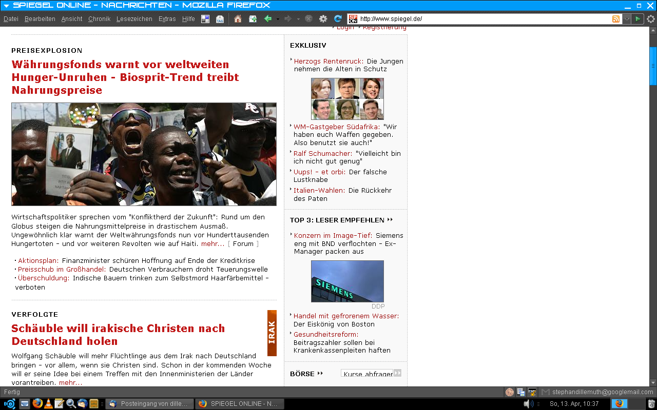The height and width of the screenshot is (410, 657).
Task: Click the TAG bookmark icon in toolbar
Action: coord(220,19)
